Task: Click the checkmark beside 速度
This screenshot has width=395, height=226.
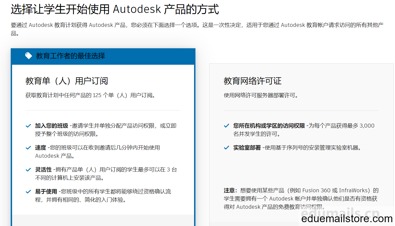Action: (28, 148)
